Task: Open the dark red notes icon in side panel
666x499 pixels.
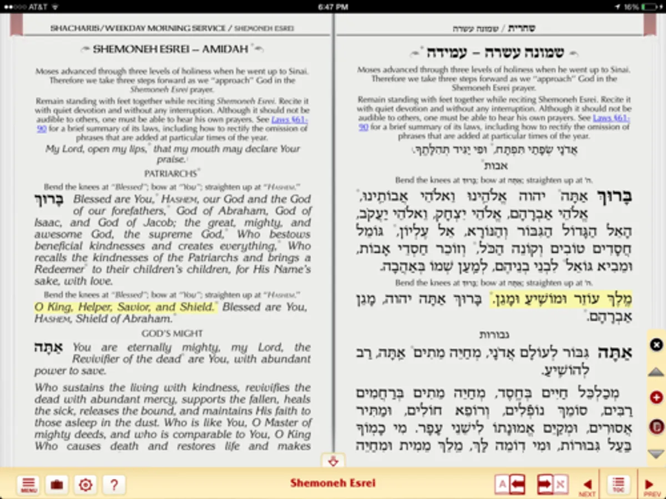Action: [x=656, y=426]
